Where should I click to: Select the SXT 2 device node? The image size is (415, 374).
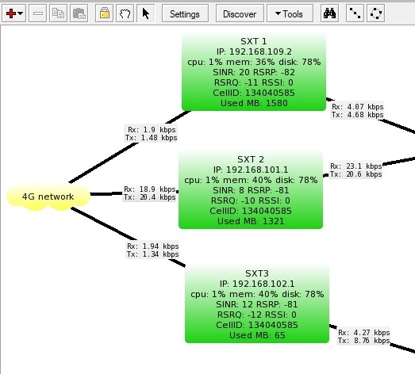click(x=251, y=190)
